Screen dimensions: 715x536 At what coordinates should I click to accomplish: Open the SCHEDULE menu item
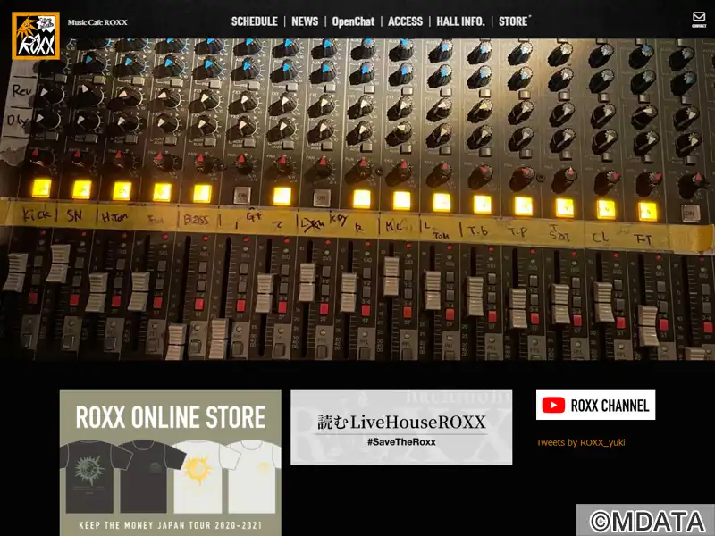(254, 21)
